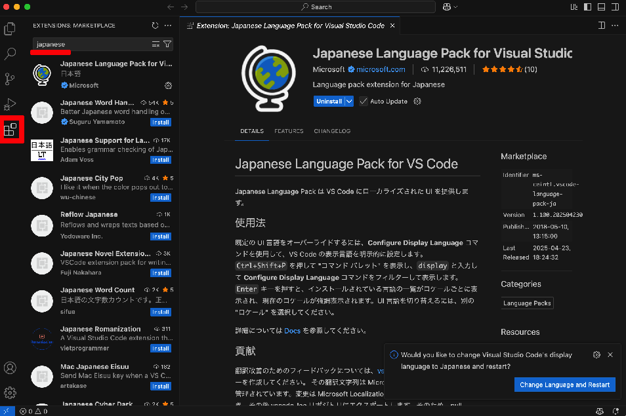Viewport: 626px width, 416px height.
Task: Click the Japanese Language Pack globe logo
Action: pyautogui.click(x=268, y=79)
